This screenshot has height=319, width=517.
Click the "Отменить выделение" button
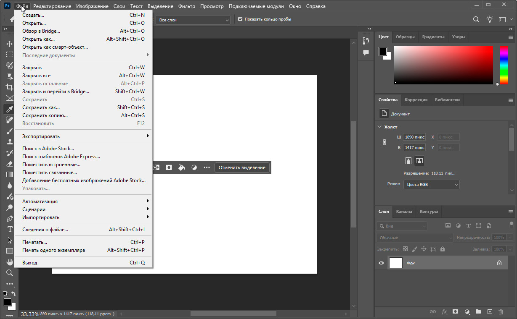click(242, 167)
